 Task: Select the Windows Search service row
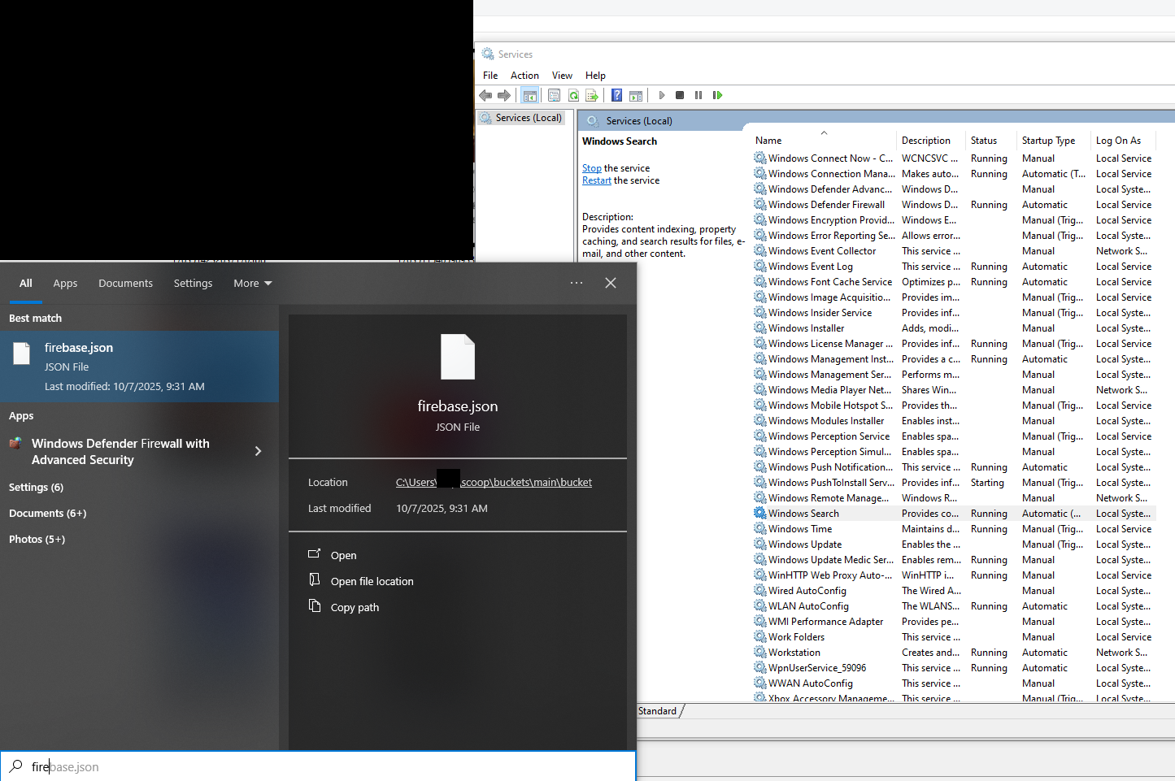click(955, 514)
